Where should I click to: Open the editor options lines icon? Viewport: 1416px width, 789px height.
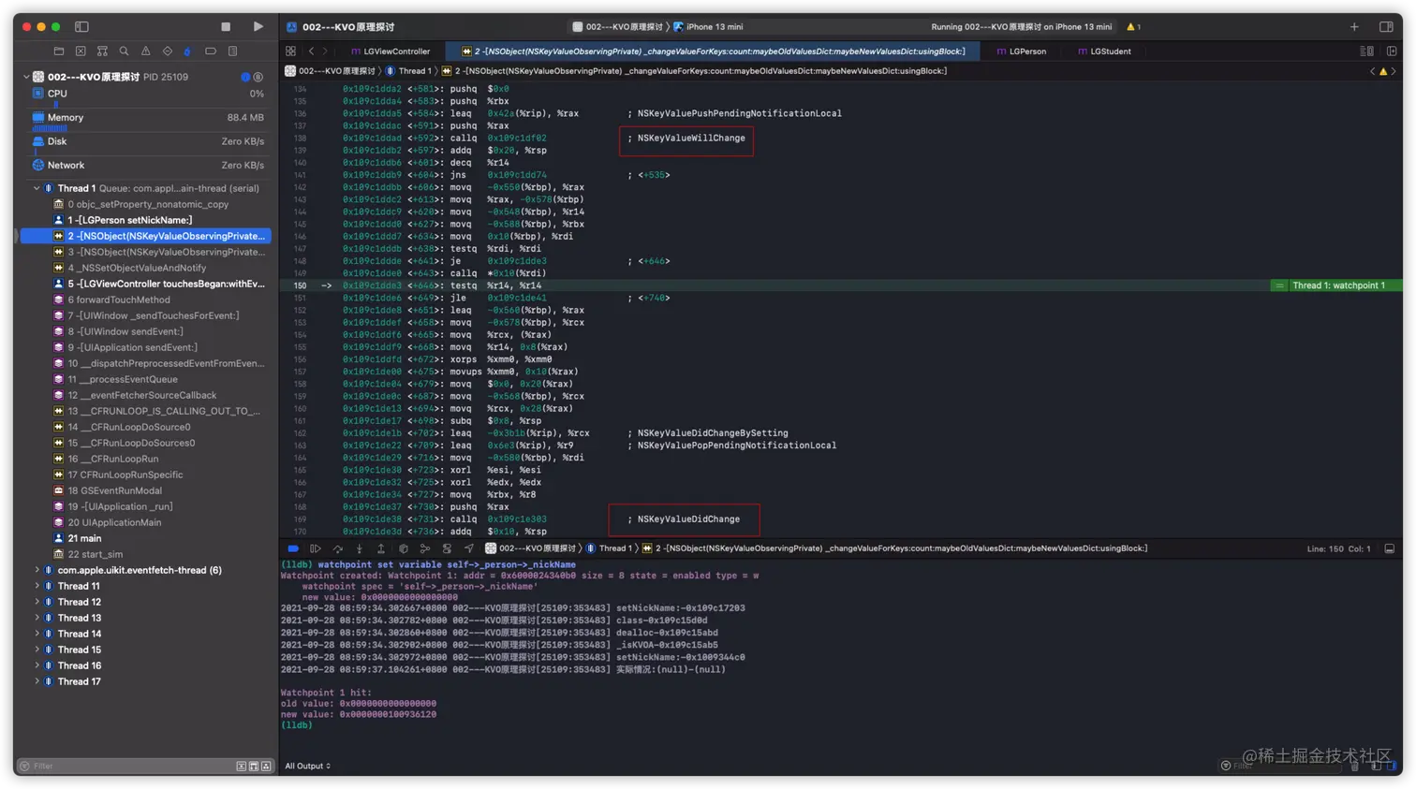(x=1366, y=51)
